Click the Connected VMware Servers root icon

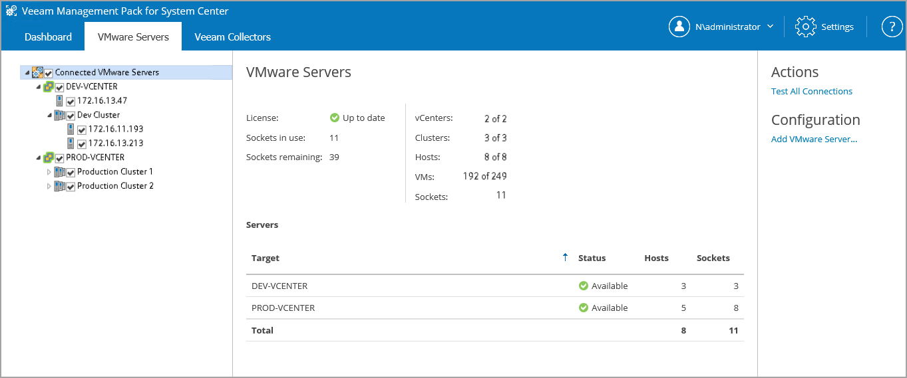coord(38,72)
